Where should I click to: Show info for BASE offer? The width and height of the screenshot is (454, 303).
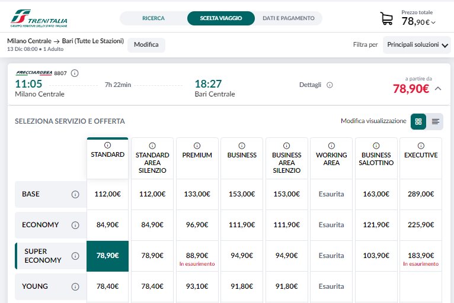click(x=75, y=194)
